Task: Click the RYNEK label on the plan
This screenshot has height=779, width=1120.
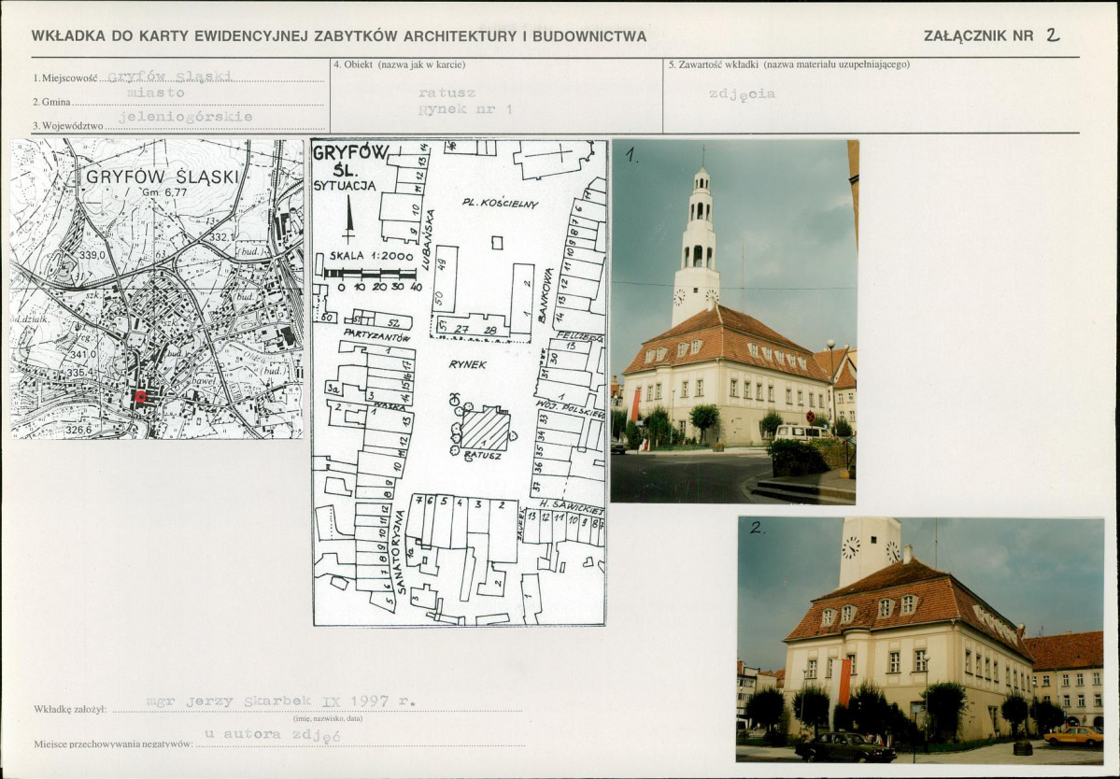Action: click(x=467, y=364)
